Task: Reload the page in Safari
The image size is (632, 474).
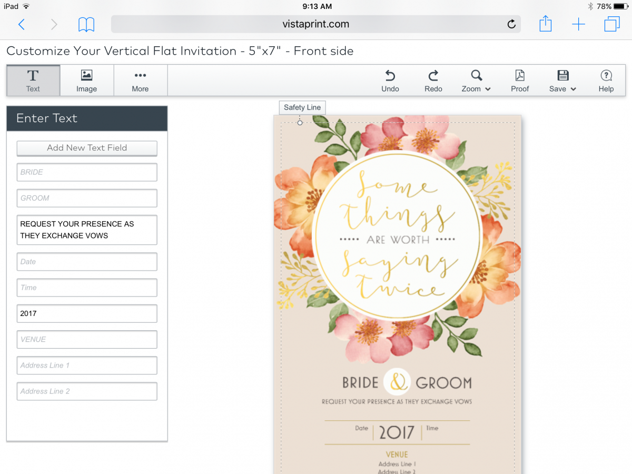Action: point(511,24)
